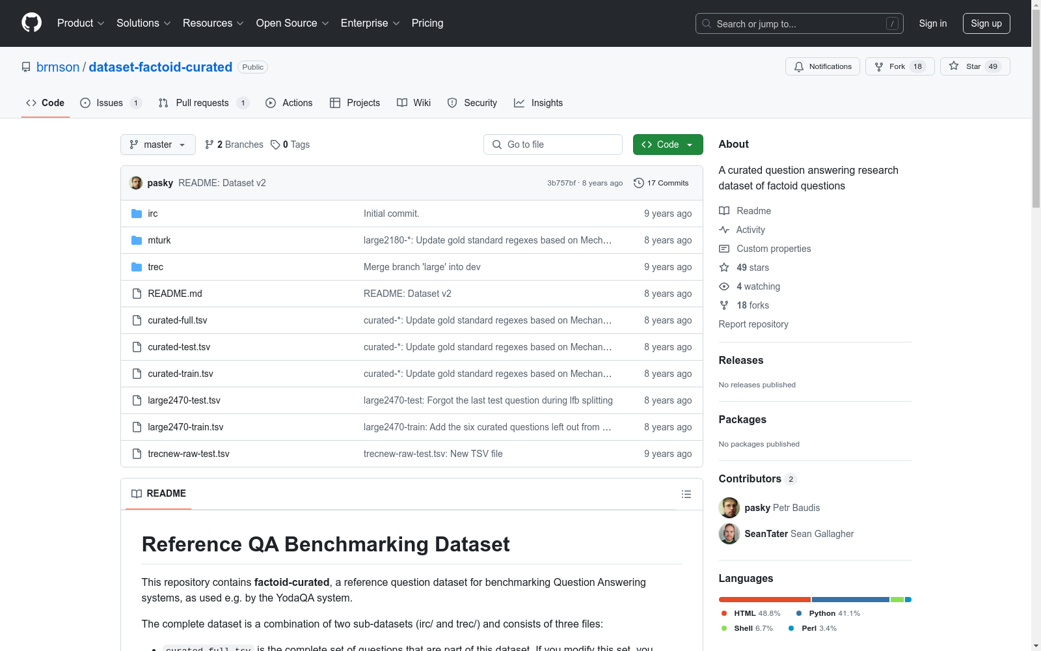Open the master branch selector

158,145
